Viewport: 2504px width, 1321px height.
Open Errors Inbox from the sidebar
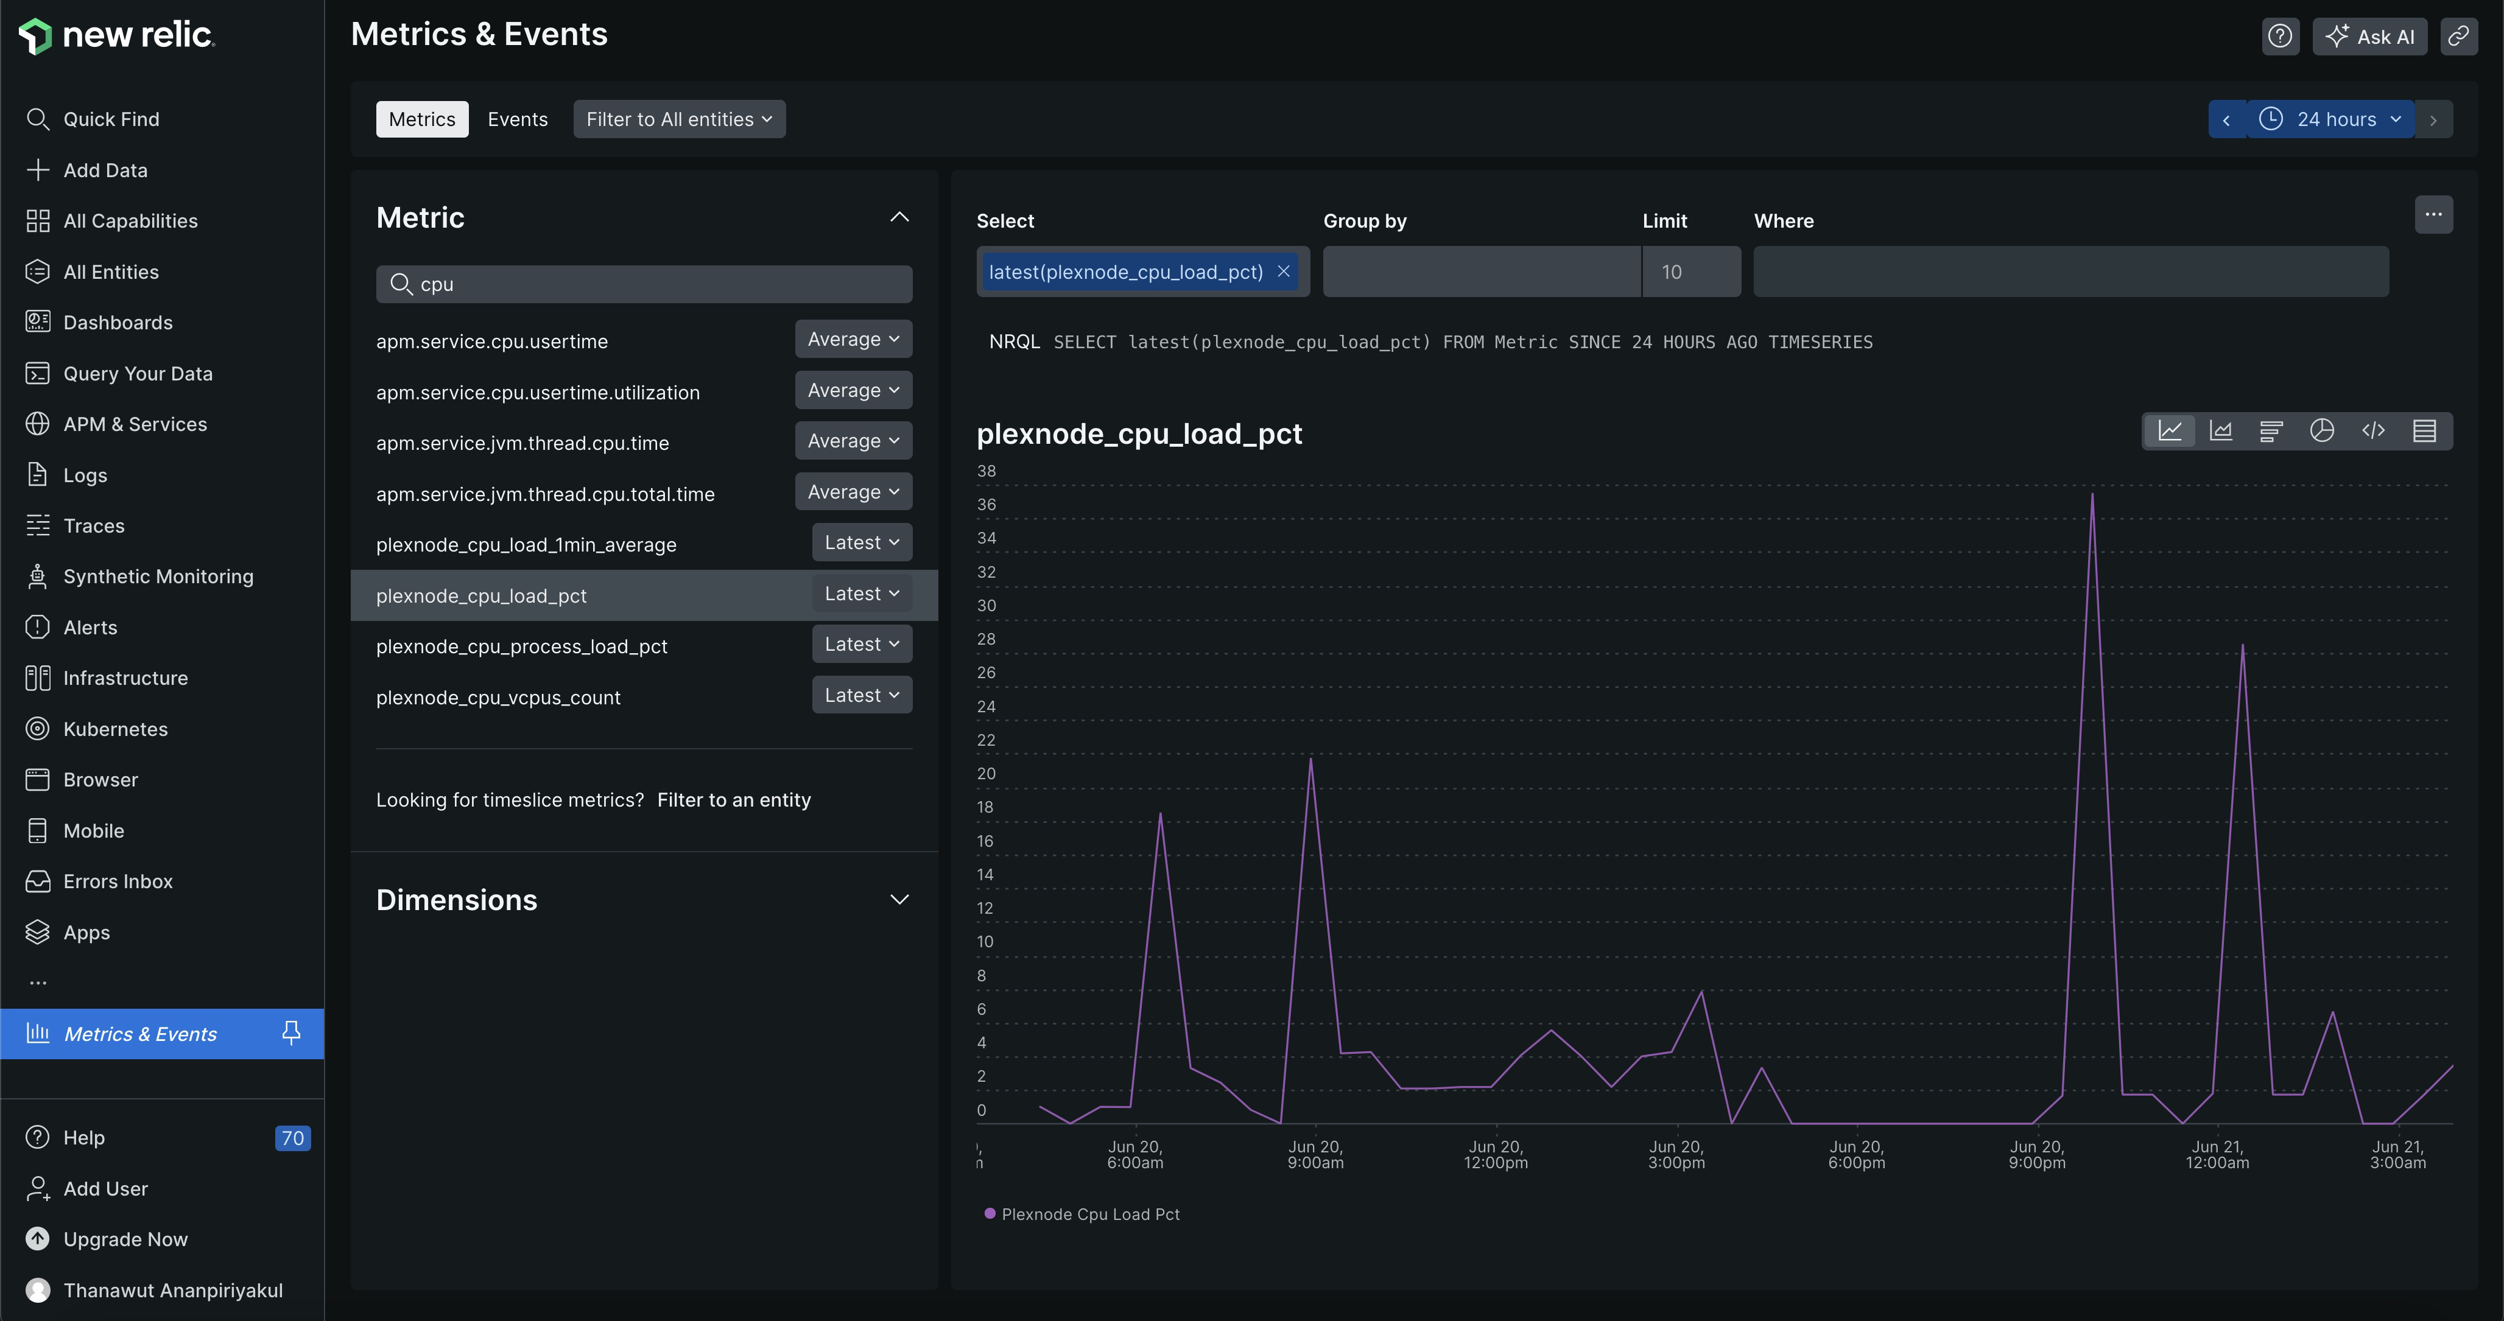tap(118, 881)
